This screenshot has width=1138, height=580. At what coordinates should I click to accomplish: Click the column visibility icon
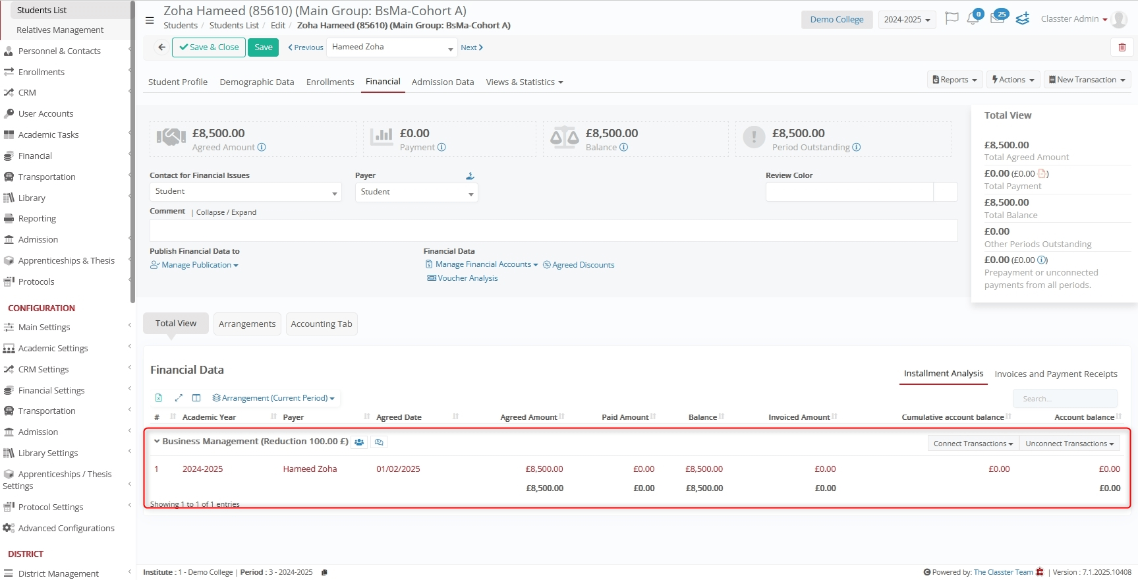pyautogui.click(x=196, y=398)
